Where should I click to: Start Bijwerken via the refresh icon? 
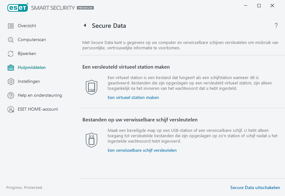point(10,53)
